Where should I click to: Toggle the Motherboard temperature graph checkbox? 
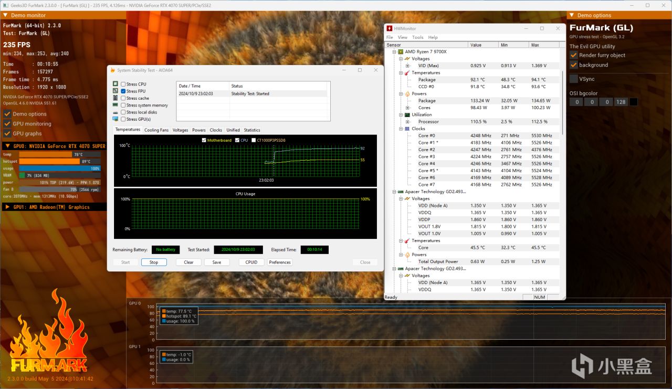(x=204, y=140)
